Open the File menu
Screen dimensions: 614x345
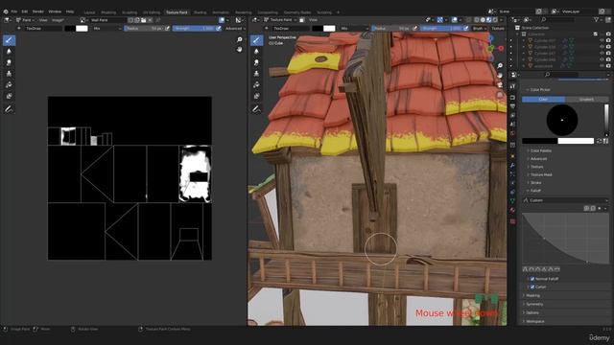click(x=14, y=11)
